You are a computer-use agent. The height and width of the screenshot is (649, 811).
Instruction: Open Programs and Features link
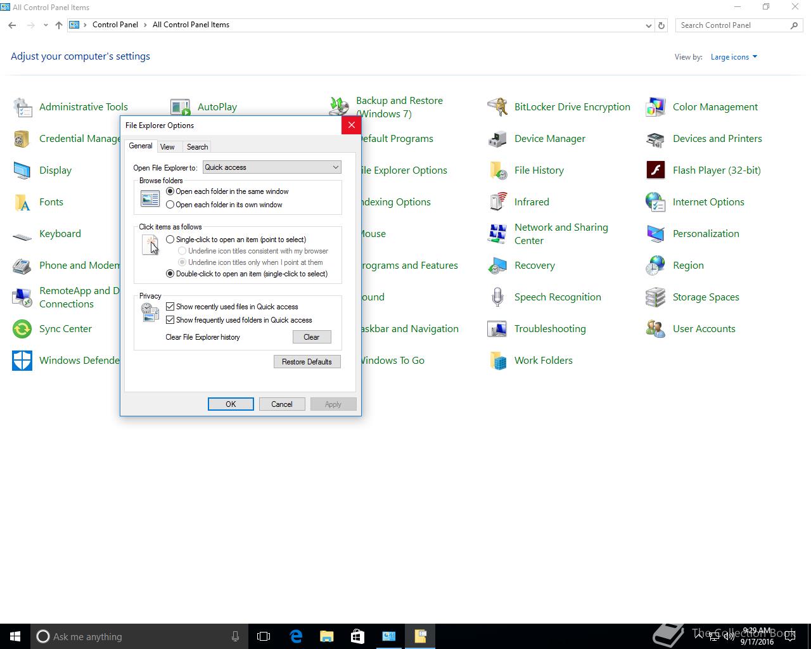coord(410,266)
